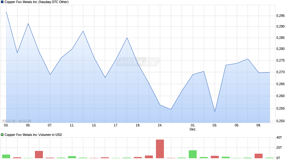Click the price axis label 0,295
The image size is (288, 161).
pos(280,16)
